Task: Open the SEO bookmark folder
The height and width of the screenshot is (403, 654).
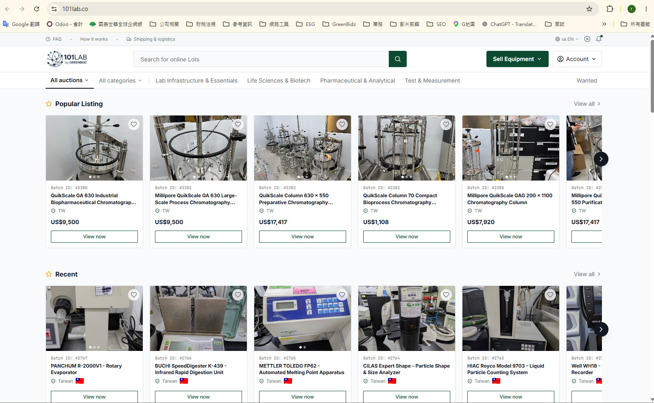Action: coord(436,24)
